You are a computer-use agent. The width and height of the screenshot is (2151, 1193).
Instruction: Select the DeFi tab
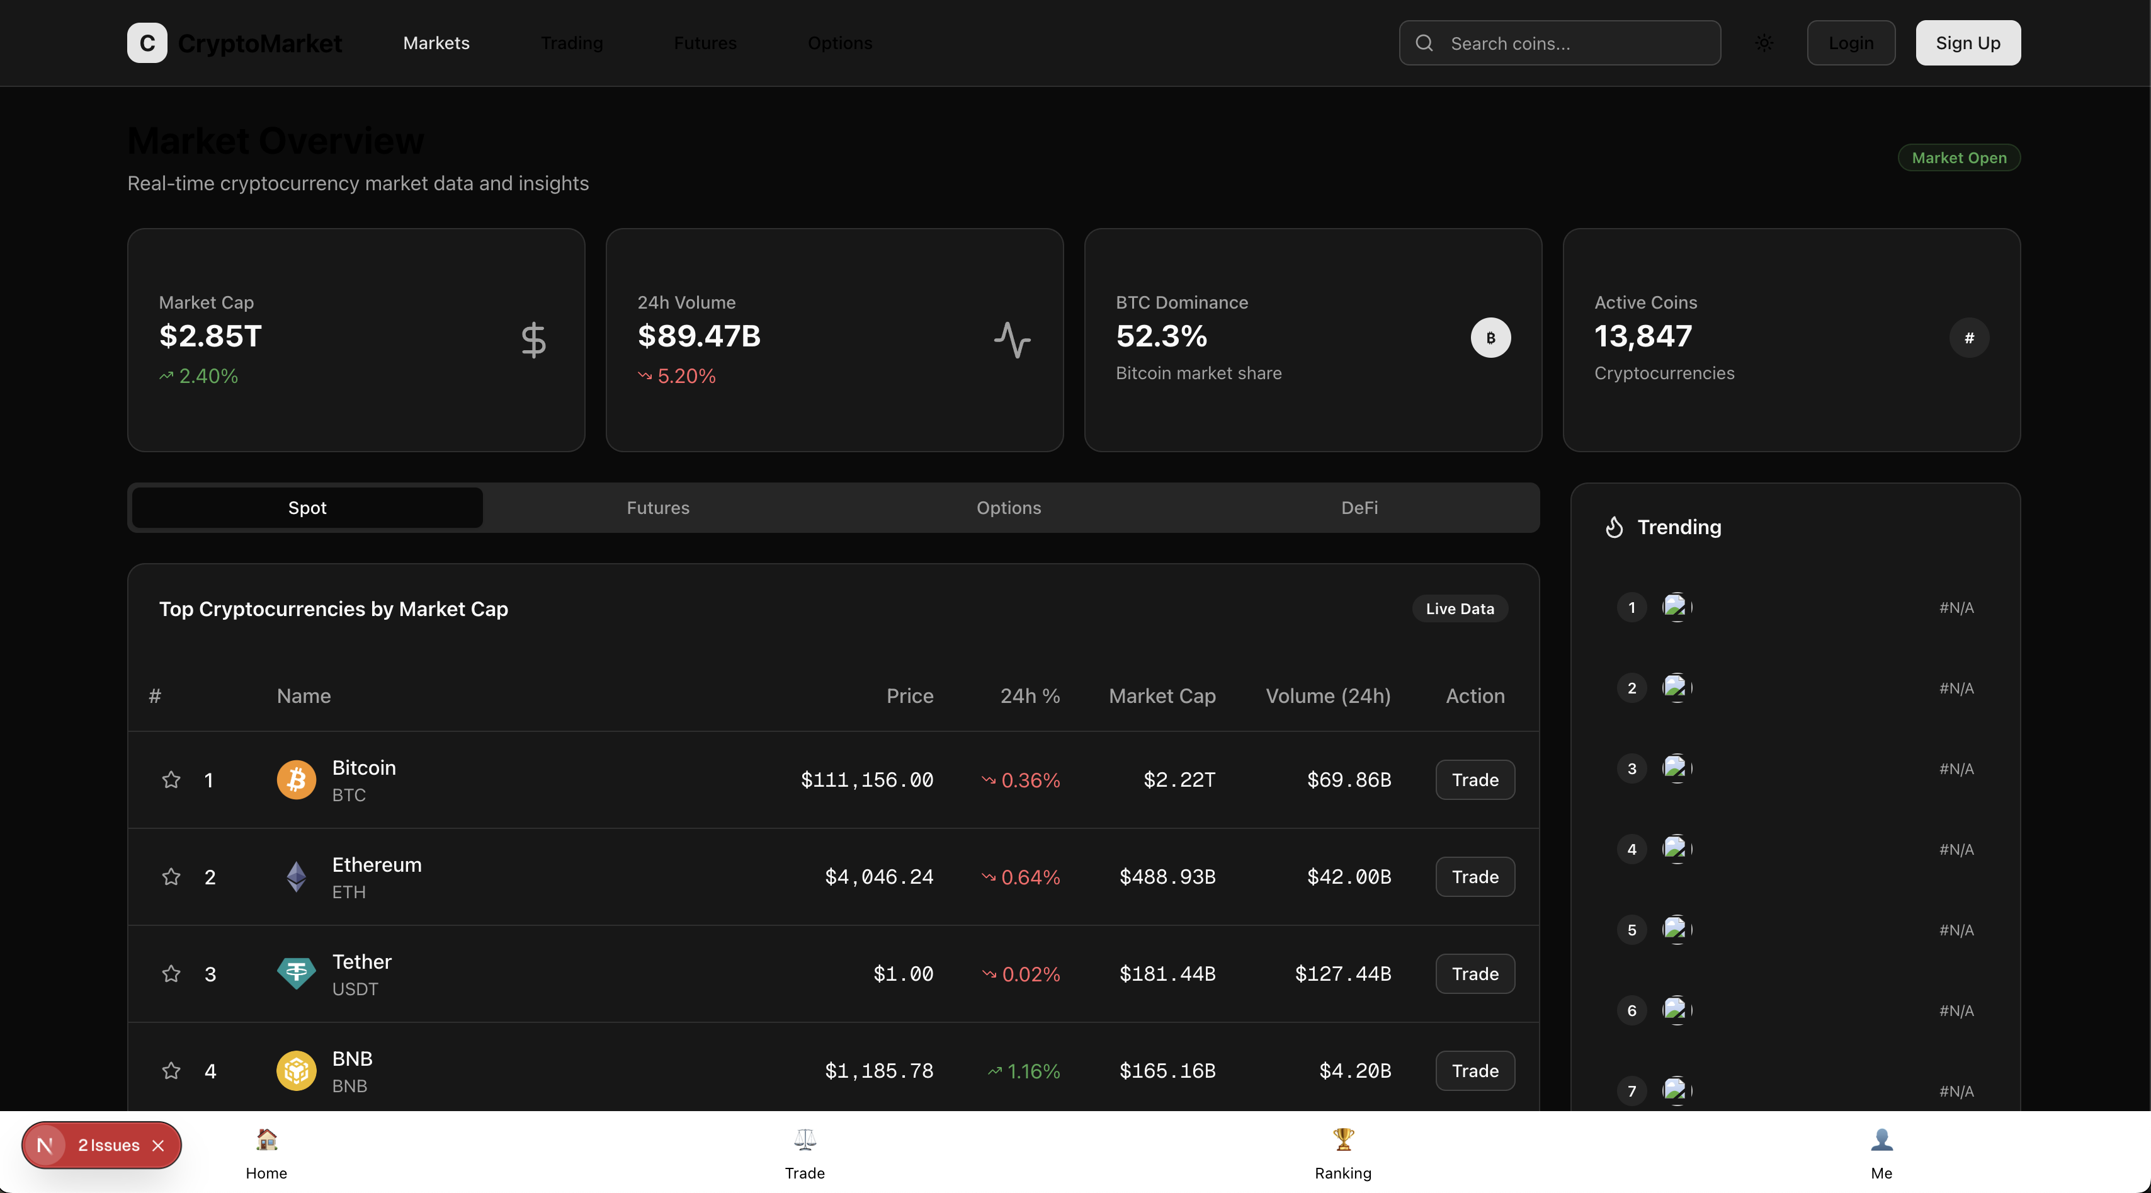(1359, 507)
